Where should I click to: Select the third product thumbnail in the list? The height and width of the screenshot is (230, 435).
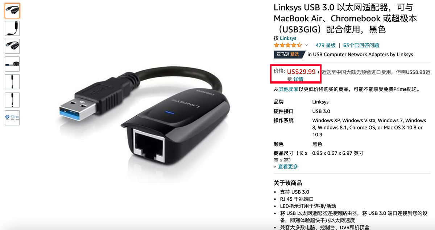pyautogui.click(x=12, y=46)
